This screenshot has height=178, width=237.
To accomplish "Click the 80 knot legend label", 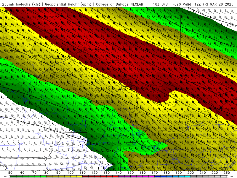I will point(47,173).
